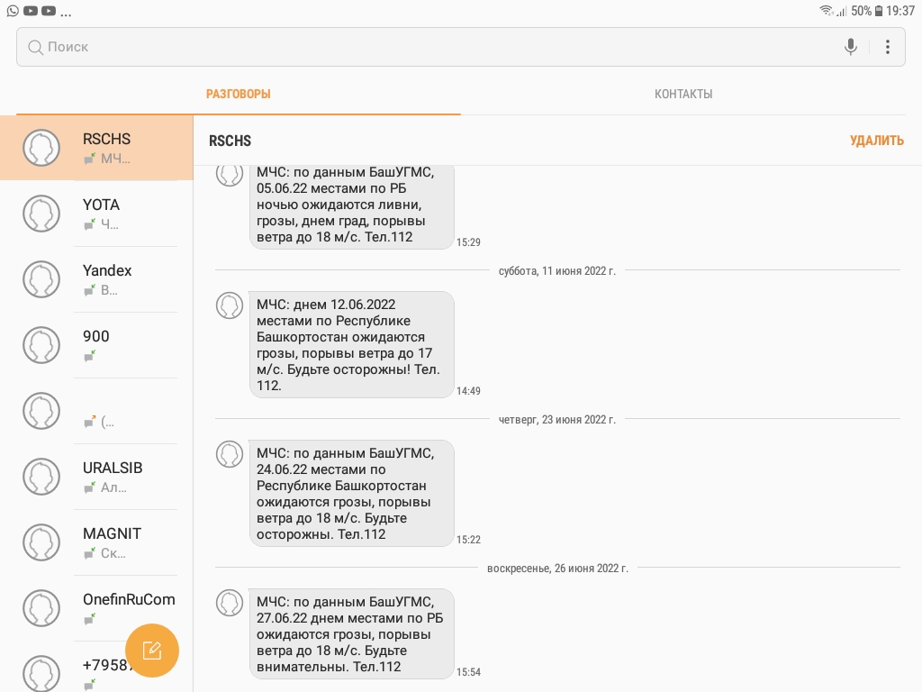Open the three-dot more options menu
The height and width of the screenshot is (692, 922).
[888, 47]
